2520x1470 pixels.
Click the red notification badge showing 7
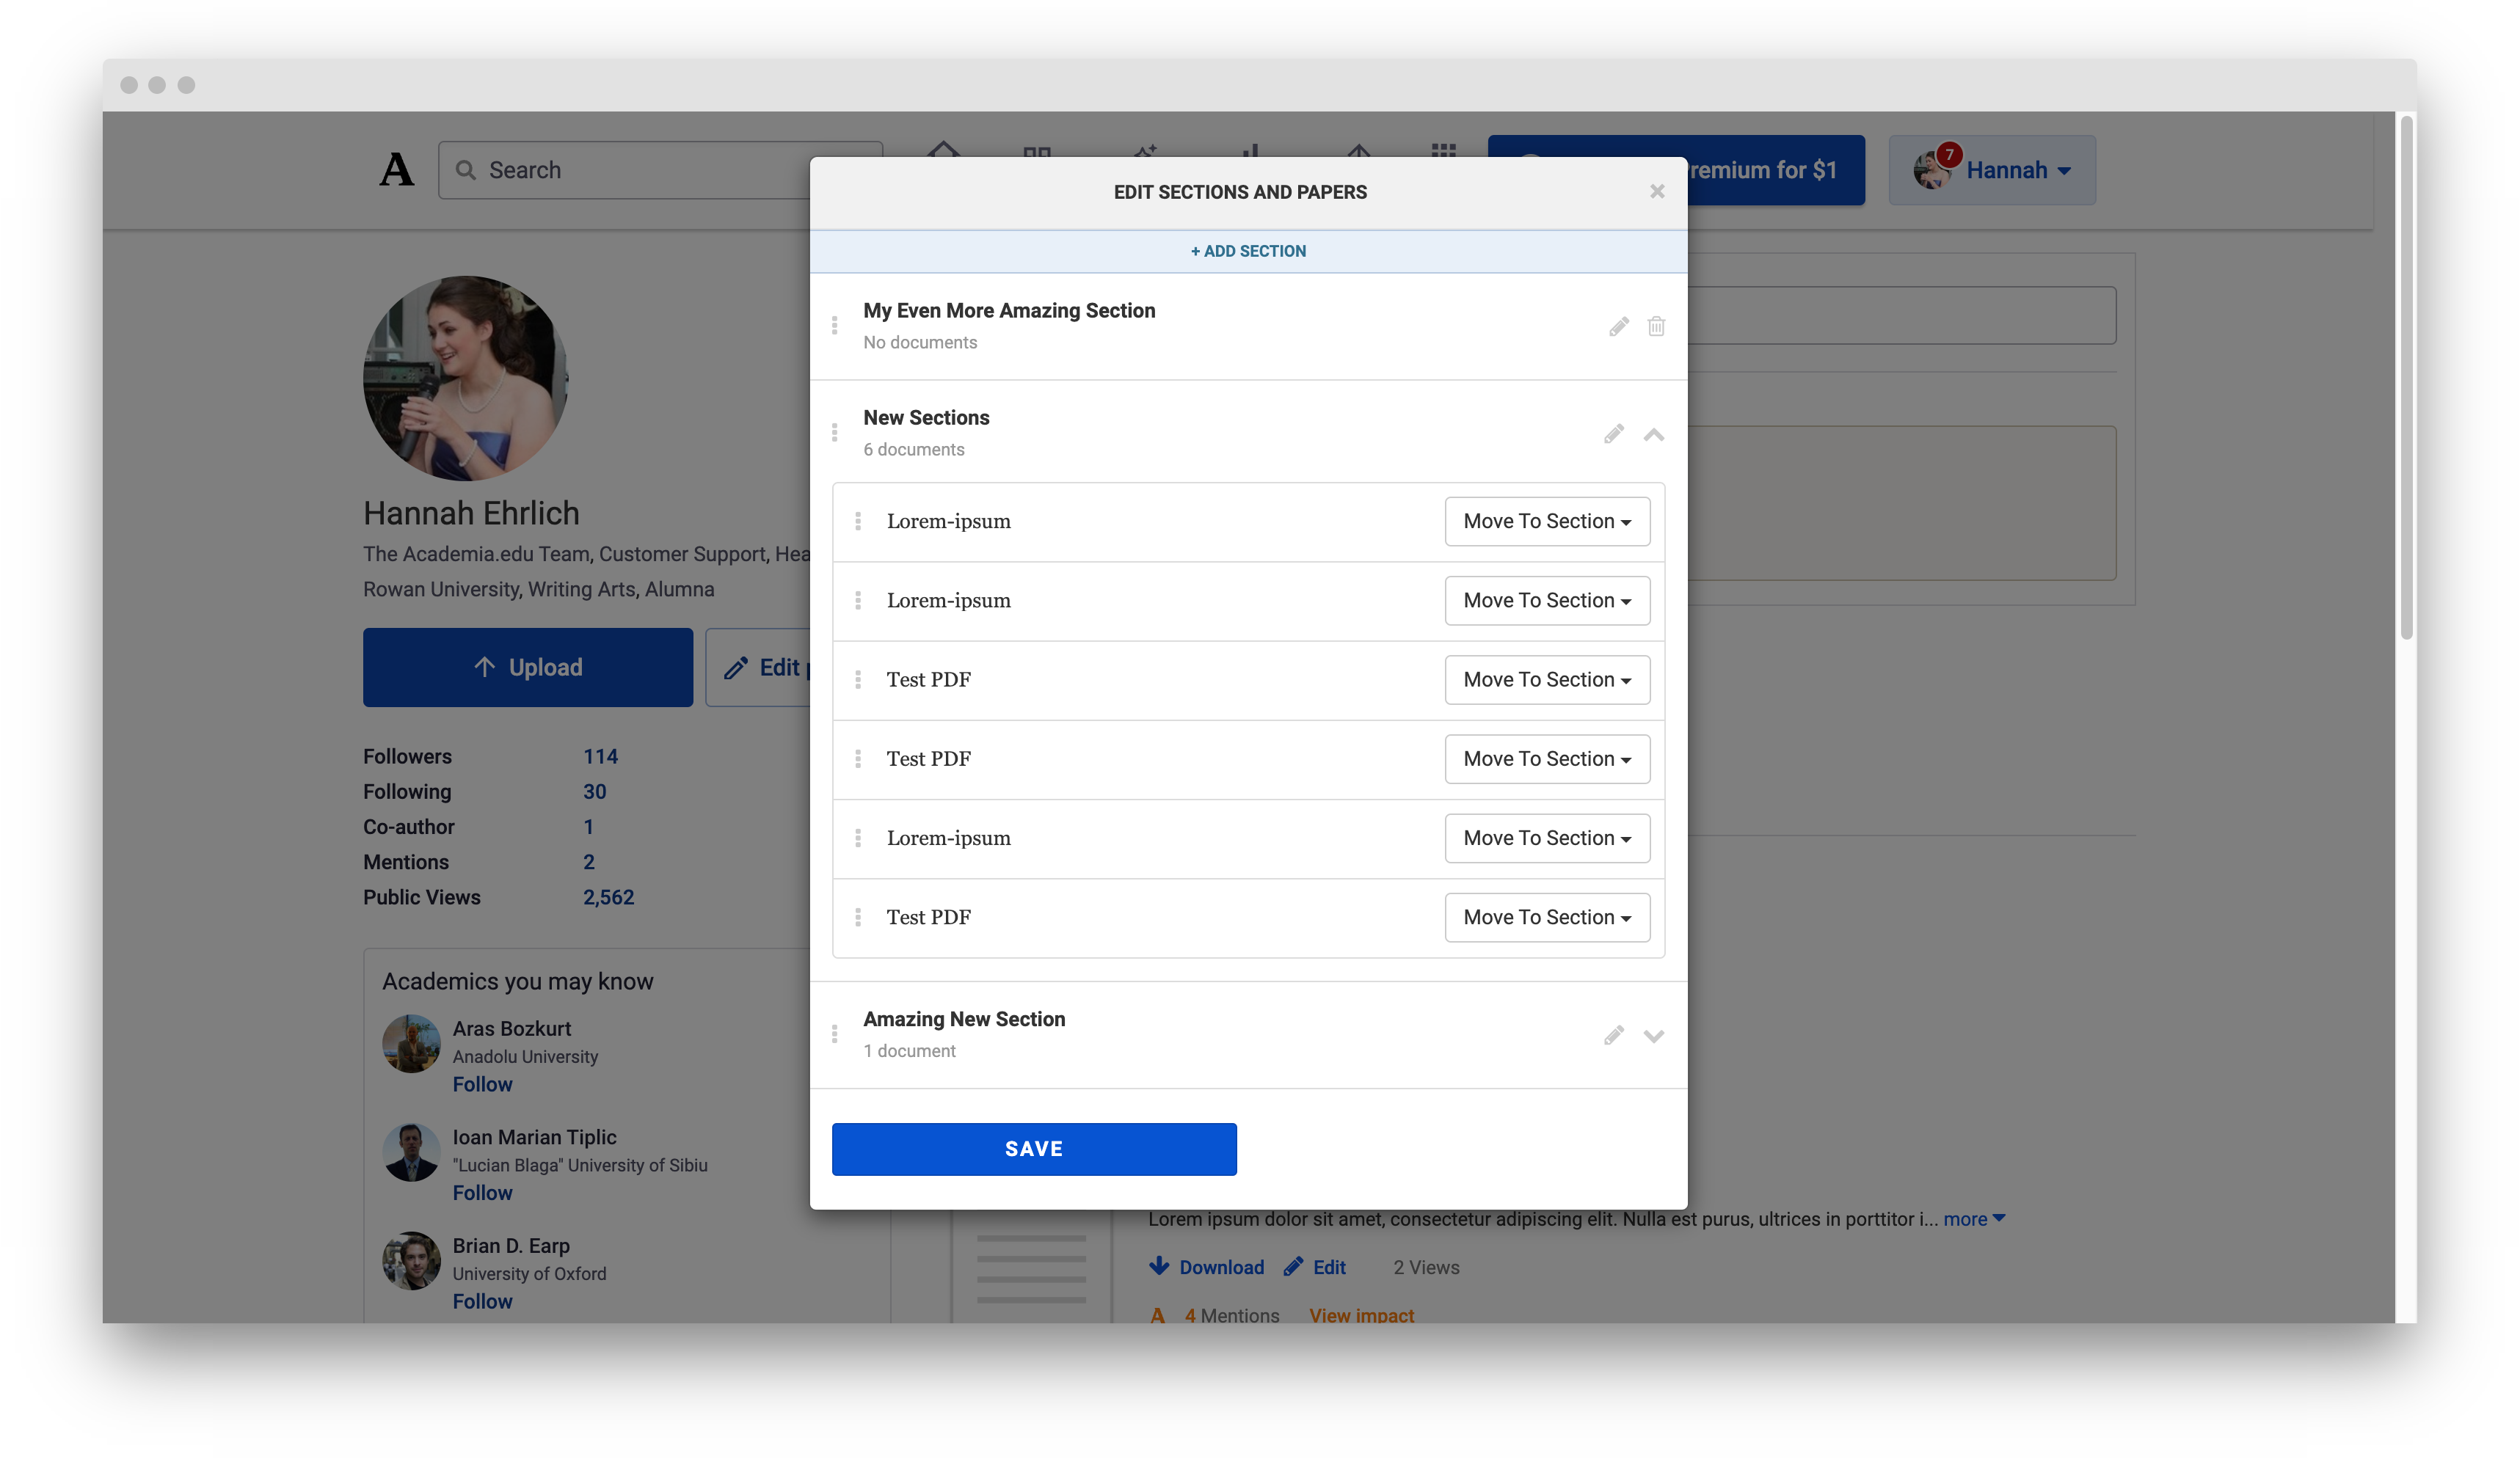(x=1949, y=155)
